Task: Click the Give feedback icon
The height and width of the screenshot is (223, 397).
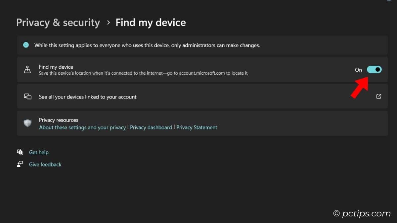Action: tap(20, 164)
